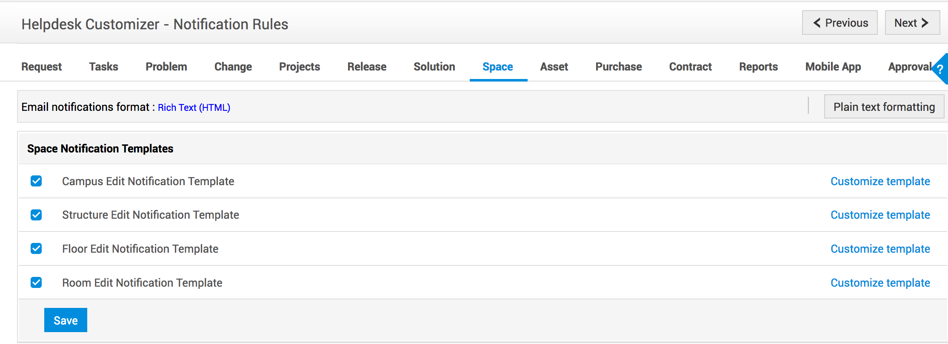
Task: Switch to the Release tab
Action: coord(367,67)
